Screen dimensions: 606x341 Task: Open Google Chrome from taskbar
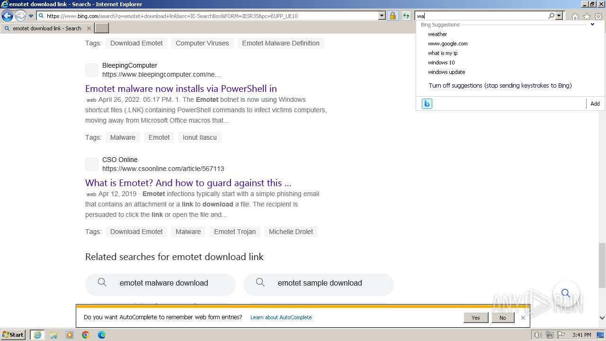(86, 335)
